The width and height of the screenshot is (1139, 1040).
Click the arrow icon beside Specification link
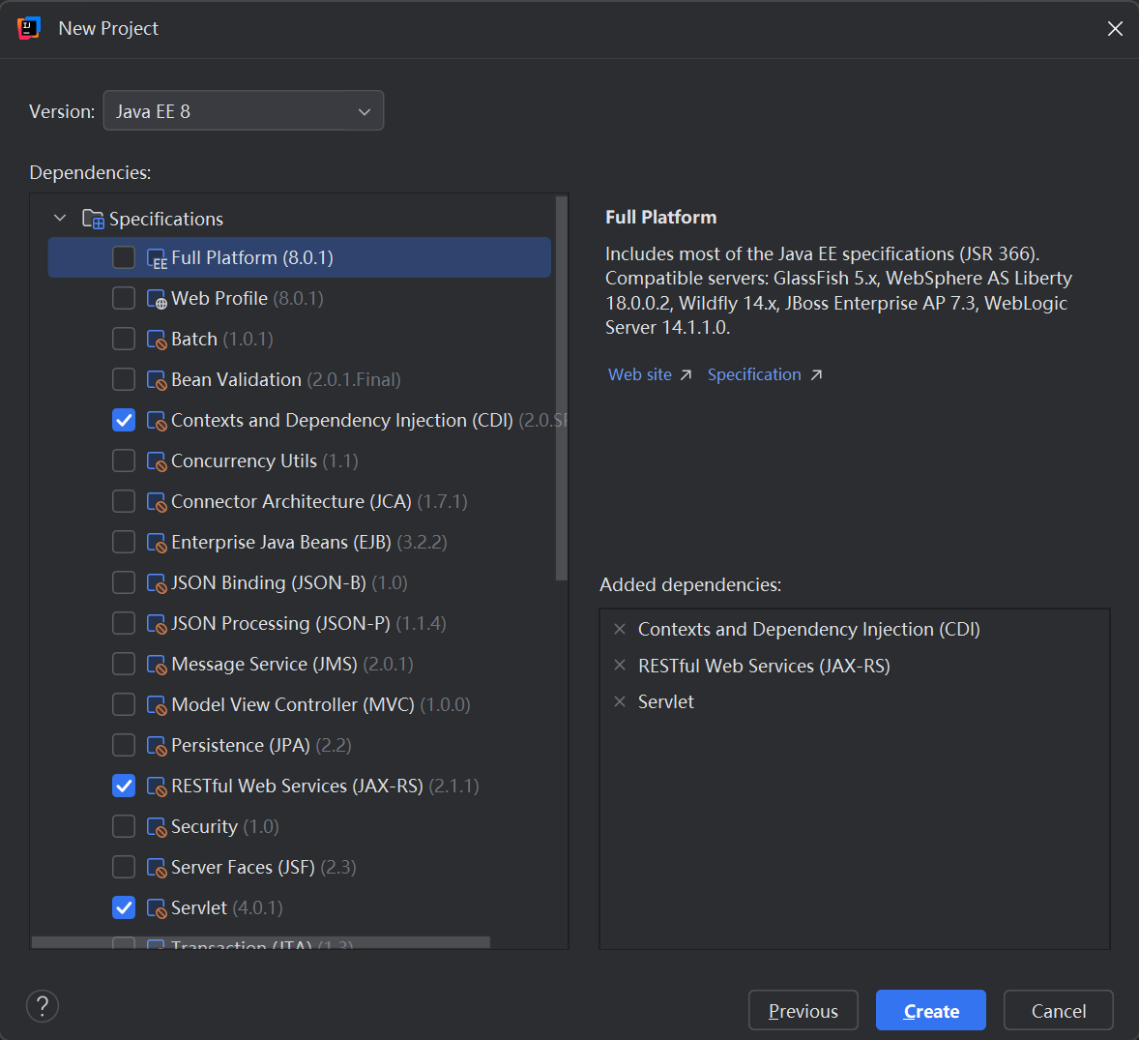click(816, 375)
